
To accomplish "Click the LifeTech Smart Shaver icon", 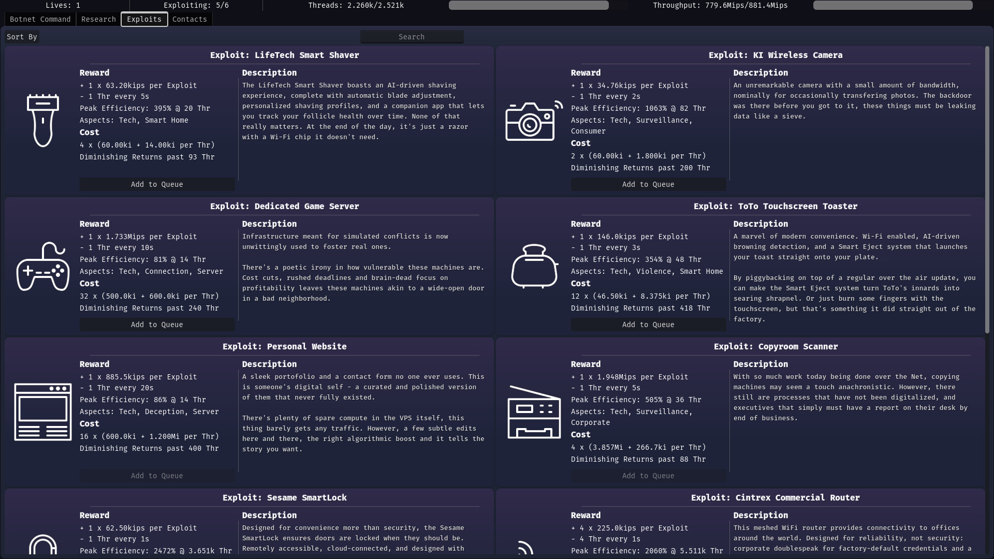I will [x=43, y=120].
